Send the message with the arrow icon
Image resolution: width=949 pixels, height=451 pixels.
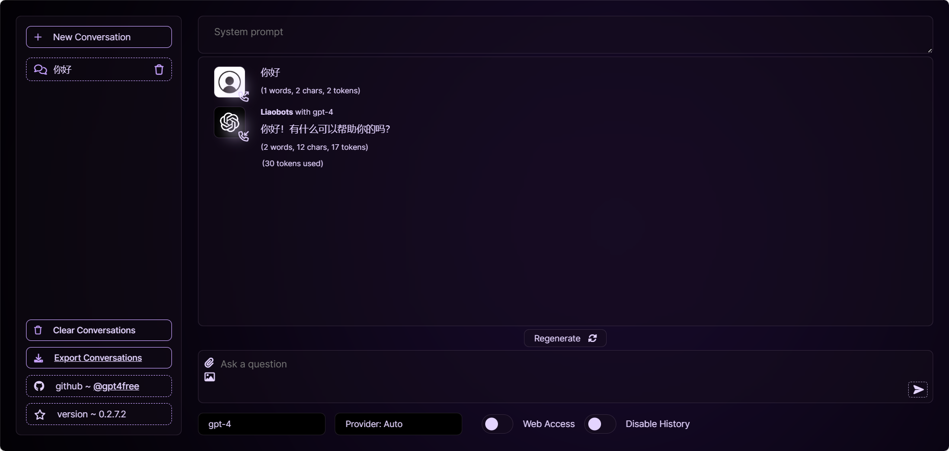point(918,390)
